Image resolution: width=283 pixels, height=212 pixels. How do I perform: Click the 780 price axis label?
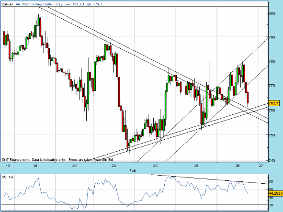click(x=272, y=61)
